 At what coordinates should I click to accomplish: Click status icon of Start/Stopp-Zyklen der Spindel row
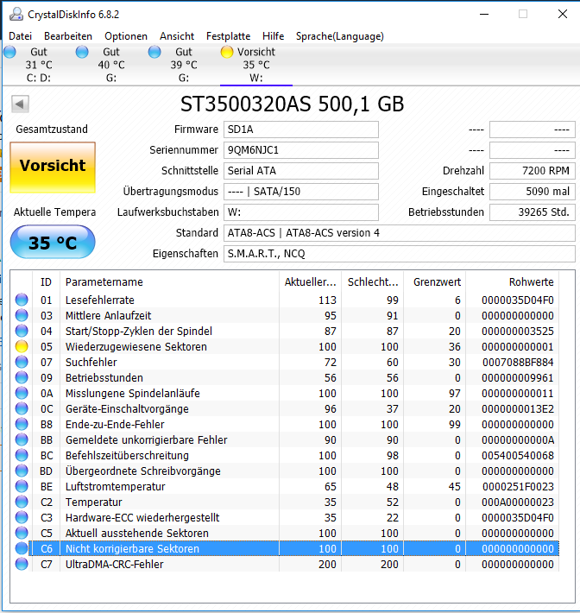pos(22,332)
